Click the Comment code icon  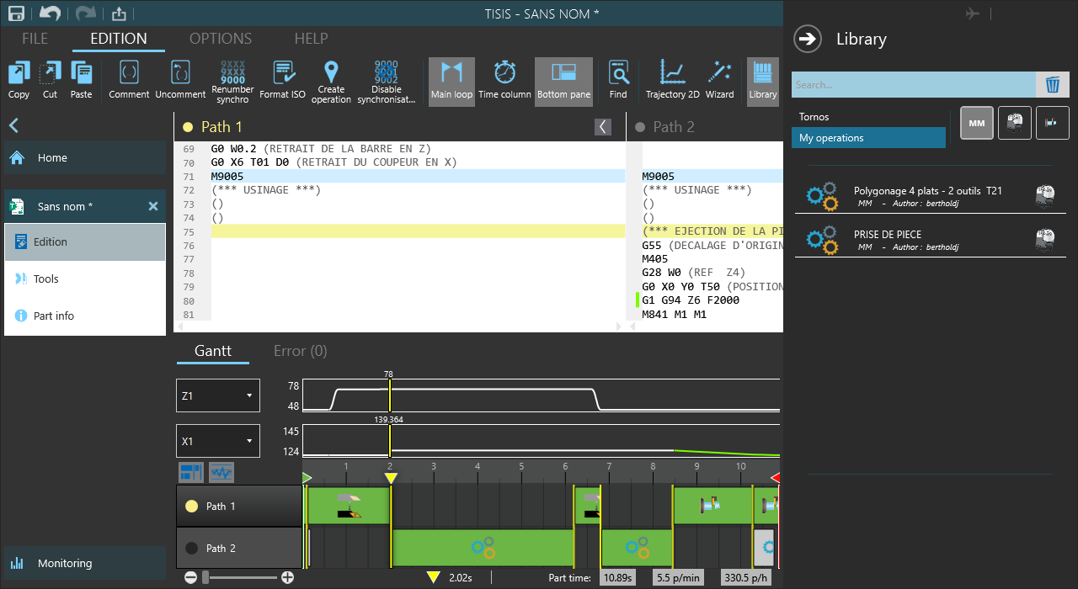[x=129, y=74]
